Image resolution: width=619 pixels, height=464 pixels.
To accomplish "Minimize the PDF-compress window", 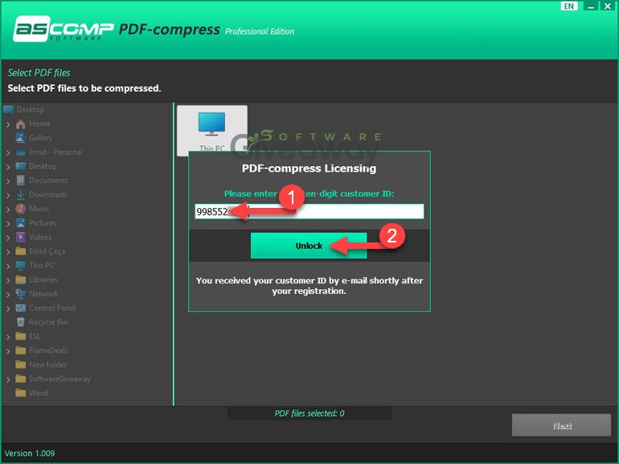I will 591,6.
